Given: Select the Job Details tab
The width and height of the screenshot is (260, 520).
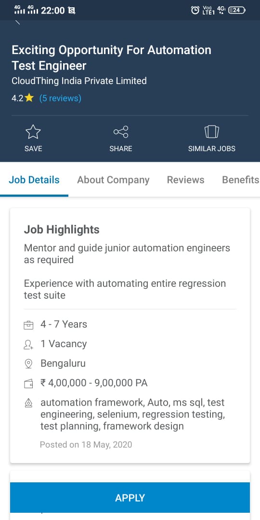Looking at the screenshot, I should pos(34,180).
